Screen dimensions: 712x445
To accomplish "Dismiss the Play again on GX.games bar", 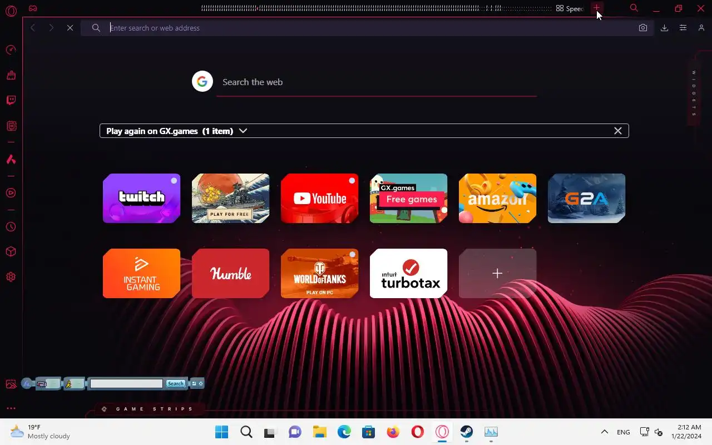I will 617,131.
